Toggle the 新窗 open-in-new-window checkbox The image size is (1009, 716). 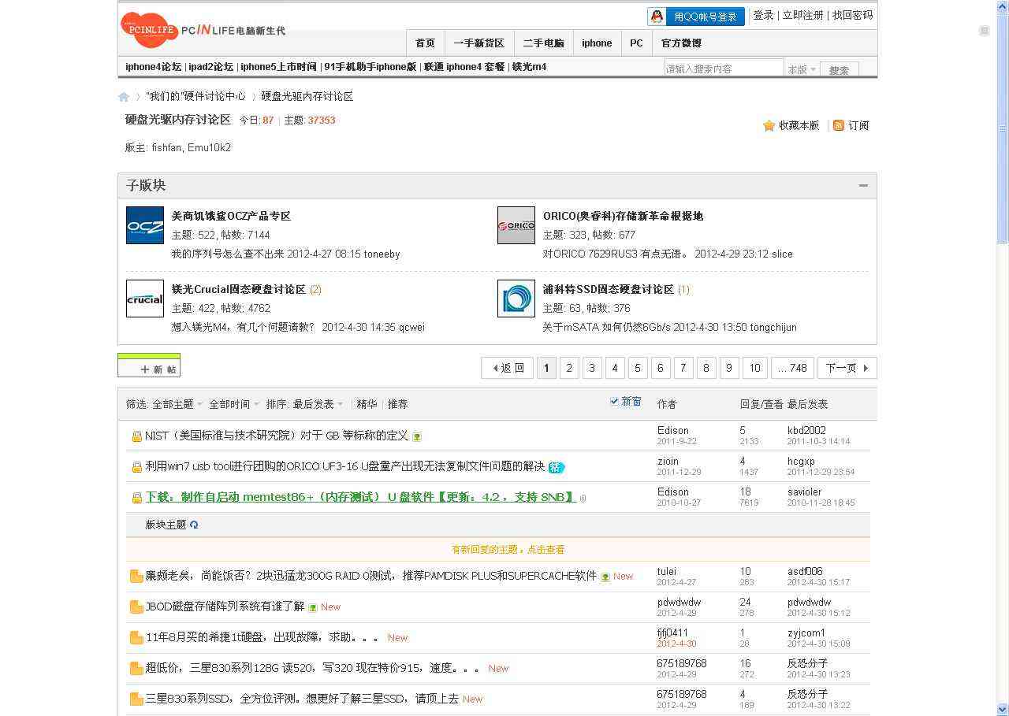pyautogui.click(x=614, y=401)
